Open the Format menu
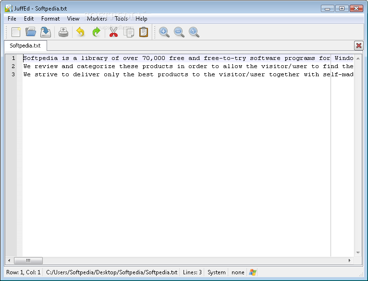This screenshot has width=368, height=281. [50, 19]
